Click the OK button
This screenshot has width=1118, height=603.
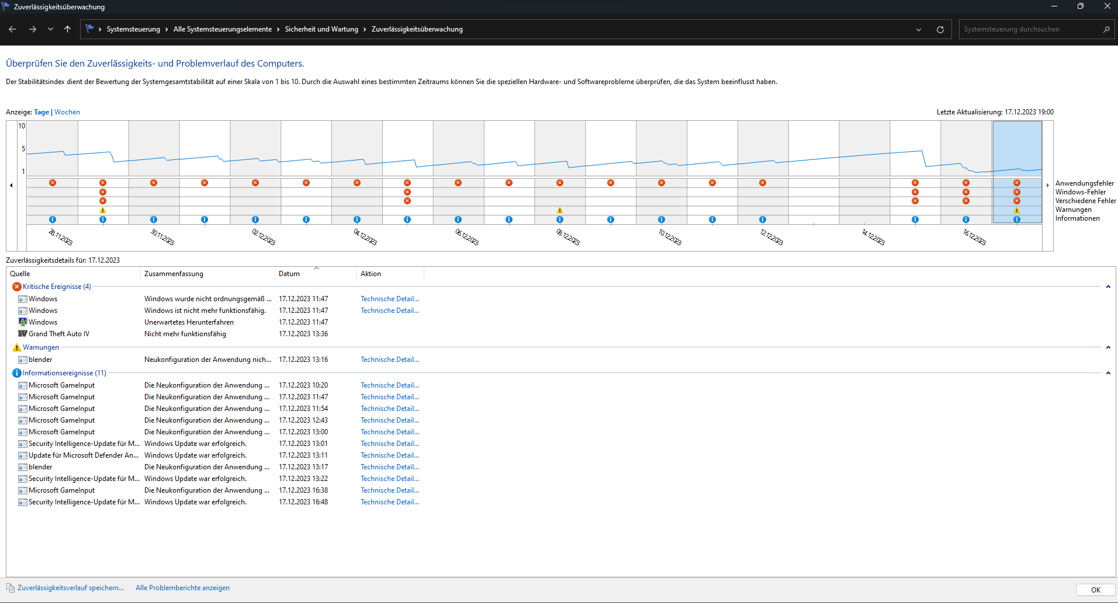[x=1095, y=590]
